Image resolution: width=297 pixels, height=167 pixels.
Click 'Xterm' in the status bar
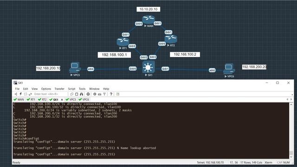(x=268, y=162)
